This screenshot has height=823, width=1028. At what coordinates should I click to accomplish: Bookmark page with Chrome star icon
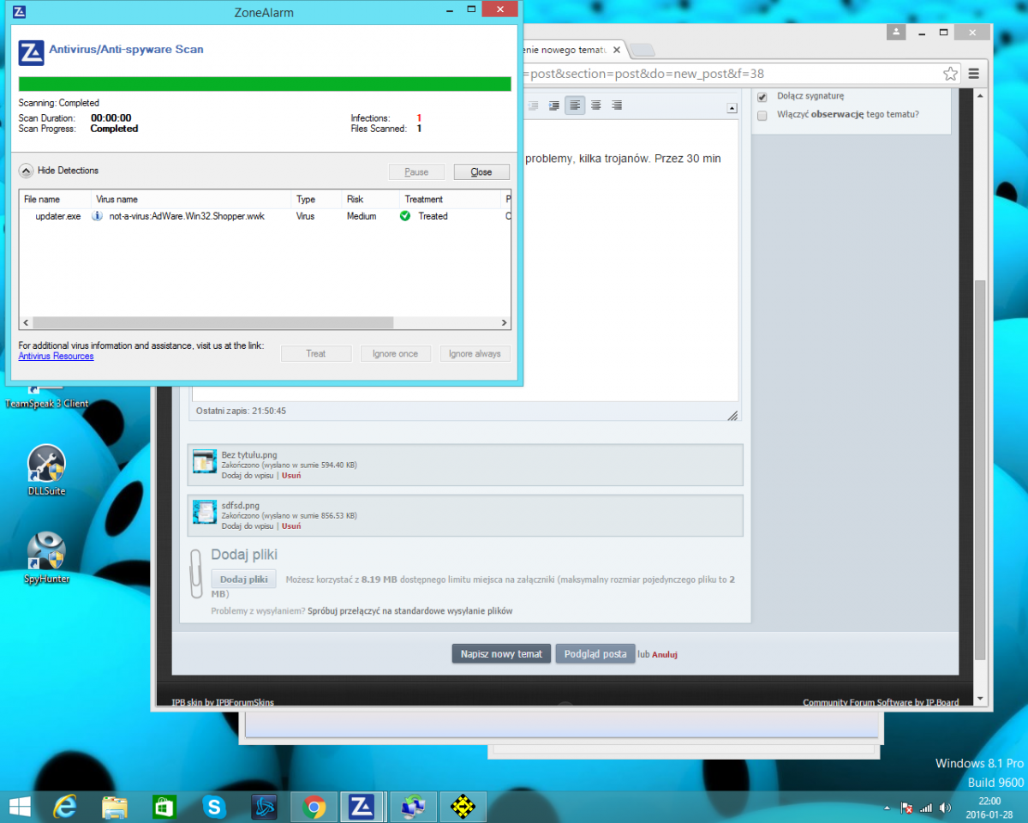pos(950,74)
